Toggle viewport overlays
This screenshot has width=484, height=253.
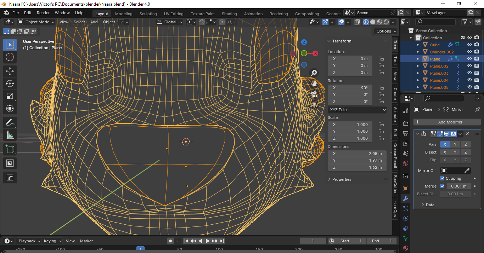(341, 22)
